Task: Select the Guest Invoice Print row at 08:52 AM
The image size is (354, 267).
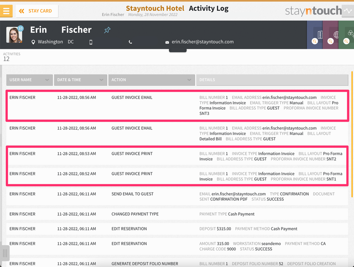Action: tap(177, 176)
